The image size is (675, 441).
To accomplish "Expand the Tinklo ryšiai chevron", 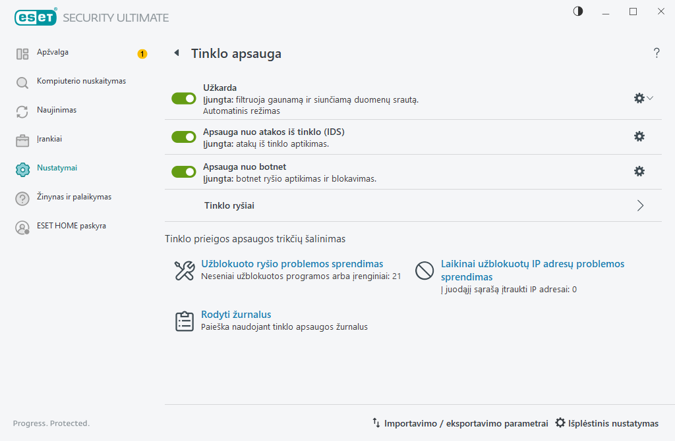I will point(640,205).
